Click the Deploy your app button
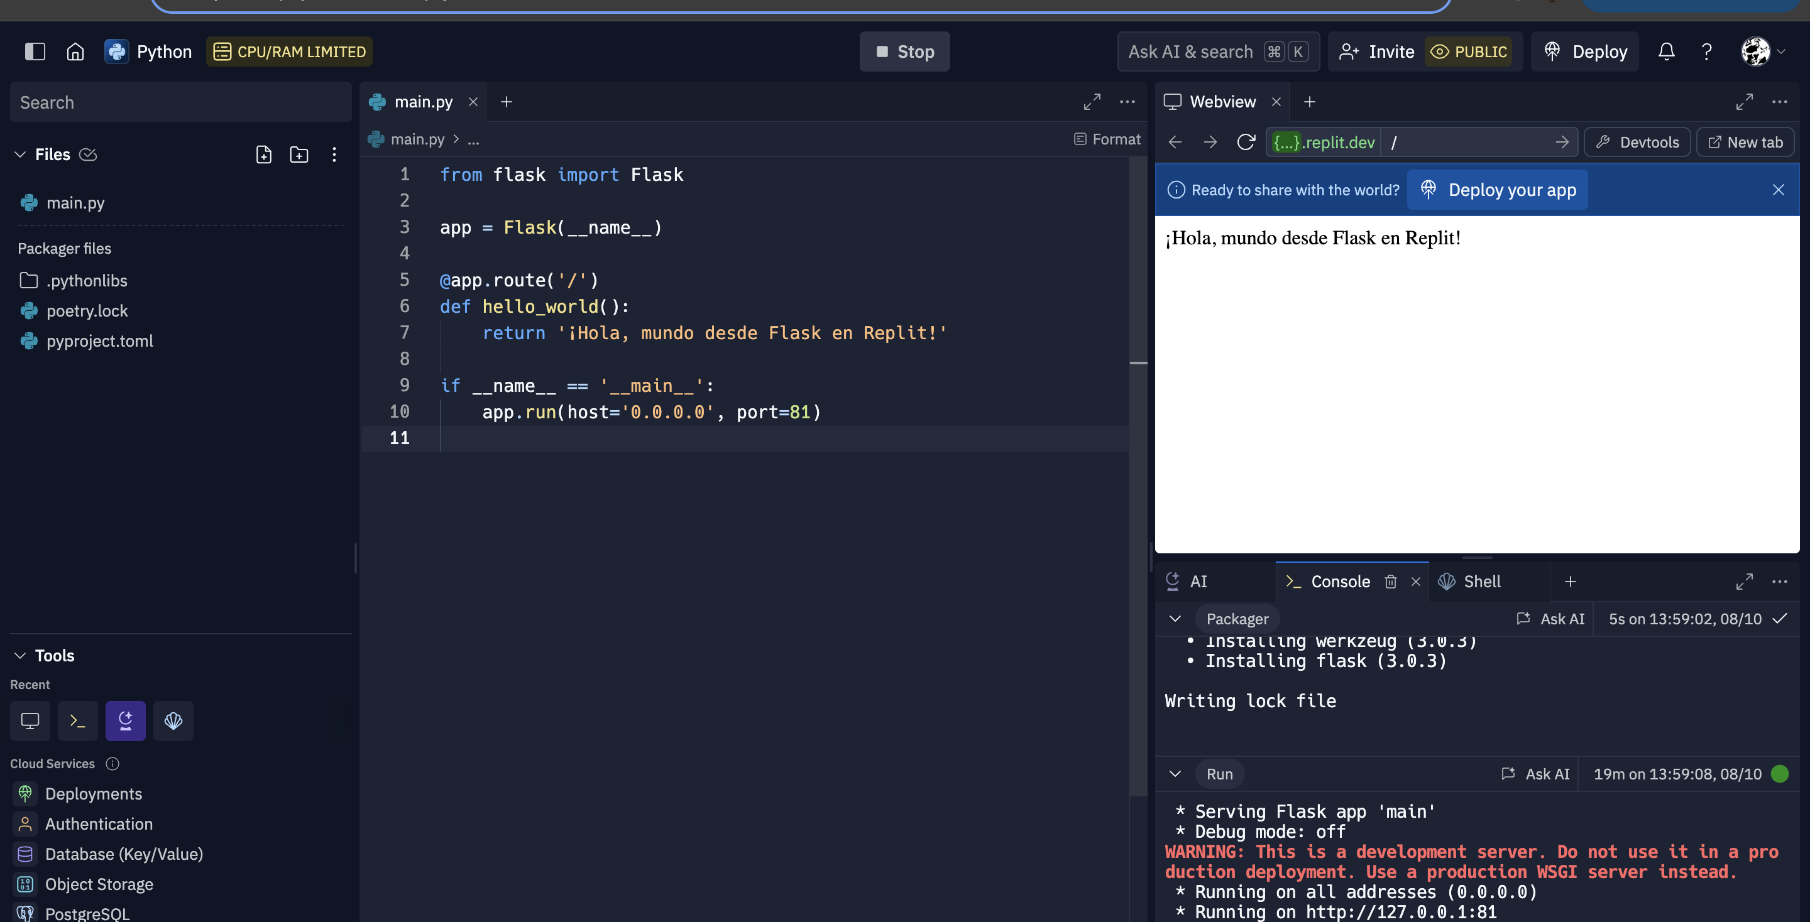 pyautogui.click(x=1497, y=190)
